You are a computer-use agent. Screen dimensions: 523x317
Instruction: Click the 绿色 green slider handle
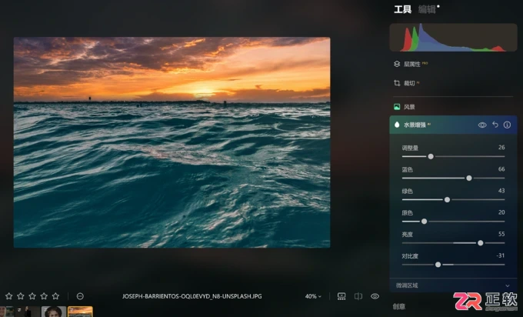tap(447, 200)
